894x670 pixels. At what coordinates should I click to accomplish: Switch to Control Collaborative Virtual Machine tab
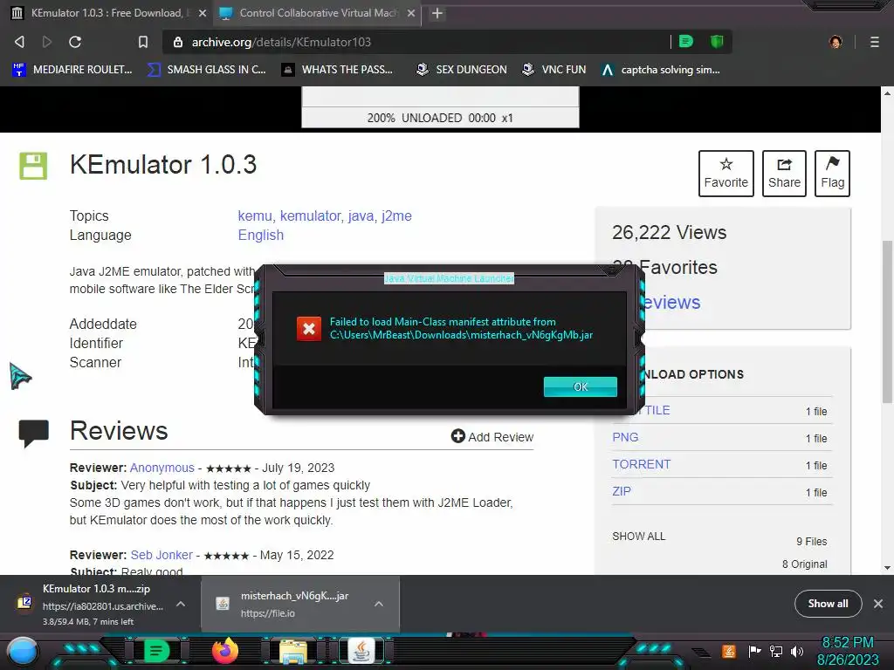[317, 13]
